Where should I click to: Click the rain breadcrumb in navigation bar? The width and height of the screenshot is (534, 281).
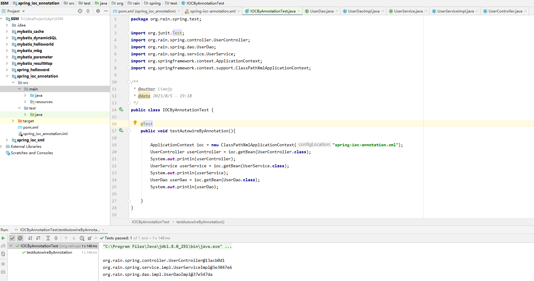click(134, 3)
